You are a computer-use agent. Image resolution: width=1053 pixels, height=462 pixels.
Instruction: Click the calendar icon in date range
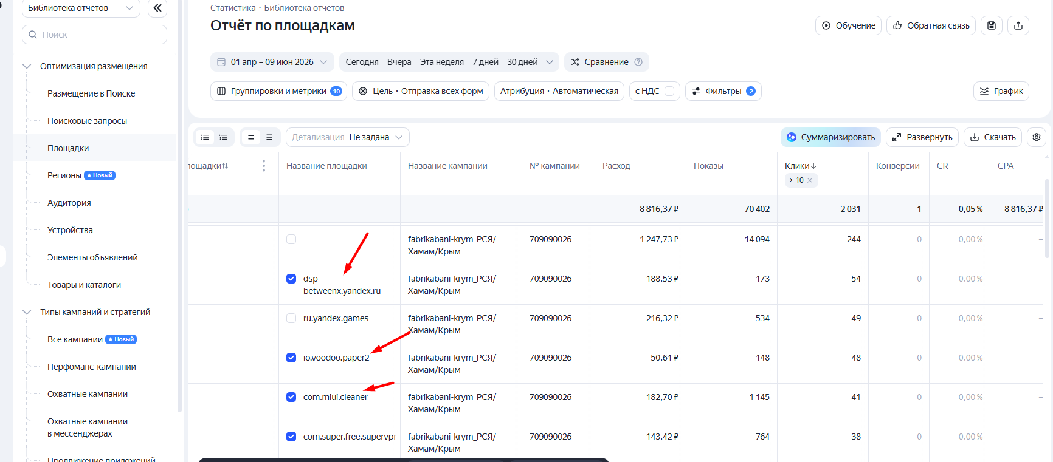click(x=221, y=62)
